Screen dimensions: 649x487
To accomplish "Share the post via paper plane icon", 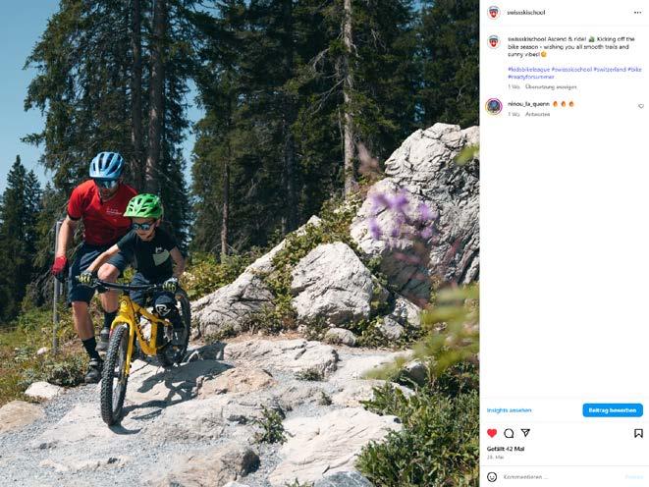I will 525,433.
